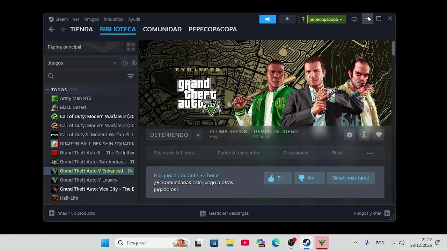
Task: Open Página de la tienda link
Action: click(x=174, y=153)
